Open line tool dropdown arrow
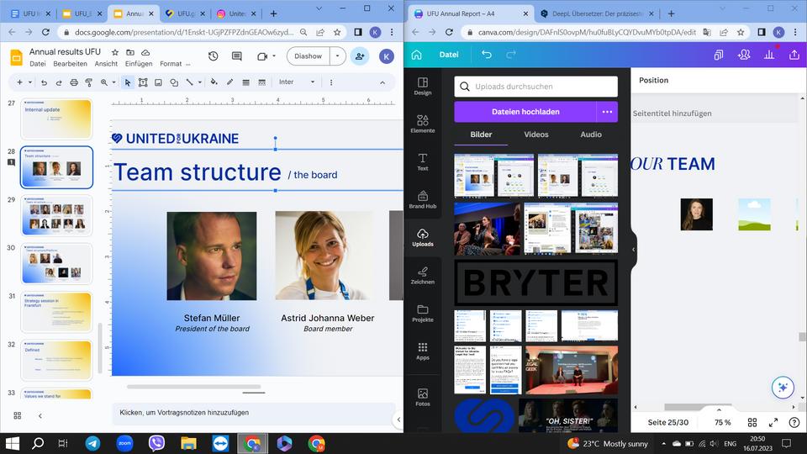807x454 pixels. coord(200,82)
